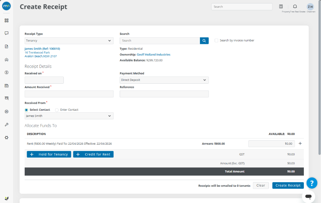
Task: Click the blue magnifier search button
Action: [204, 41]
